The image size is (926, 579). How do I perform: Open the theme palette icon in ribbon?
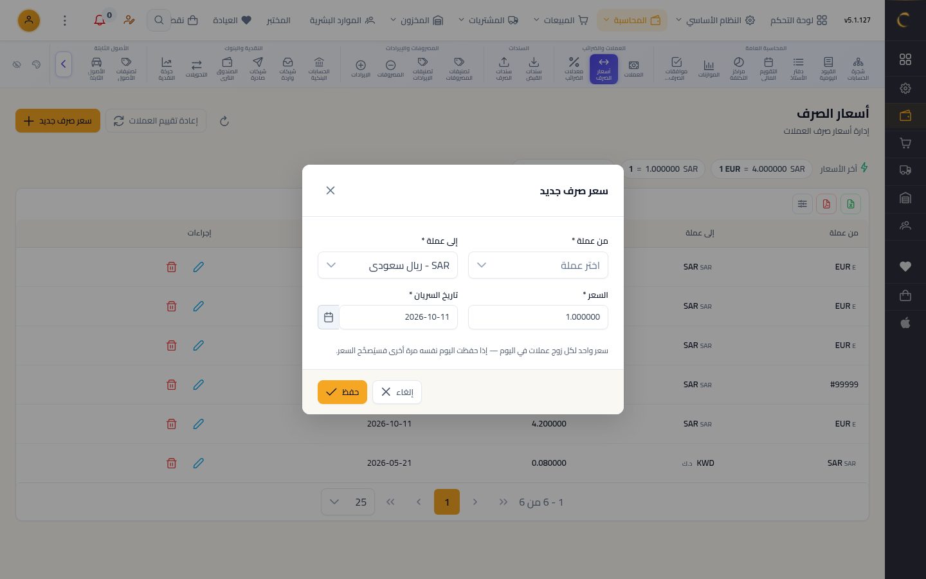pos(36,64)
